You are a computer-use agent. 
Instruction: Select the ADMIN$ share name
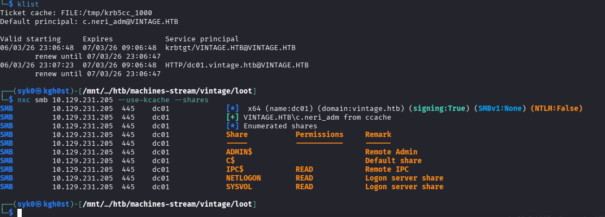pyautogui.click(x=239, y=152)
